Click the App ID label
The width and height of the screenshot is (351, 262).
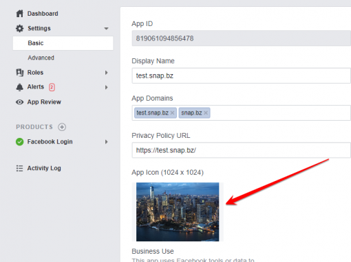(x=142, y=24)
